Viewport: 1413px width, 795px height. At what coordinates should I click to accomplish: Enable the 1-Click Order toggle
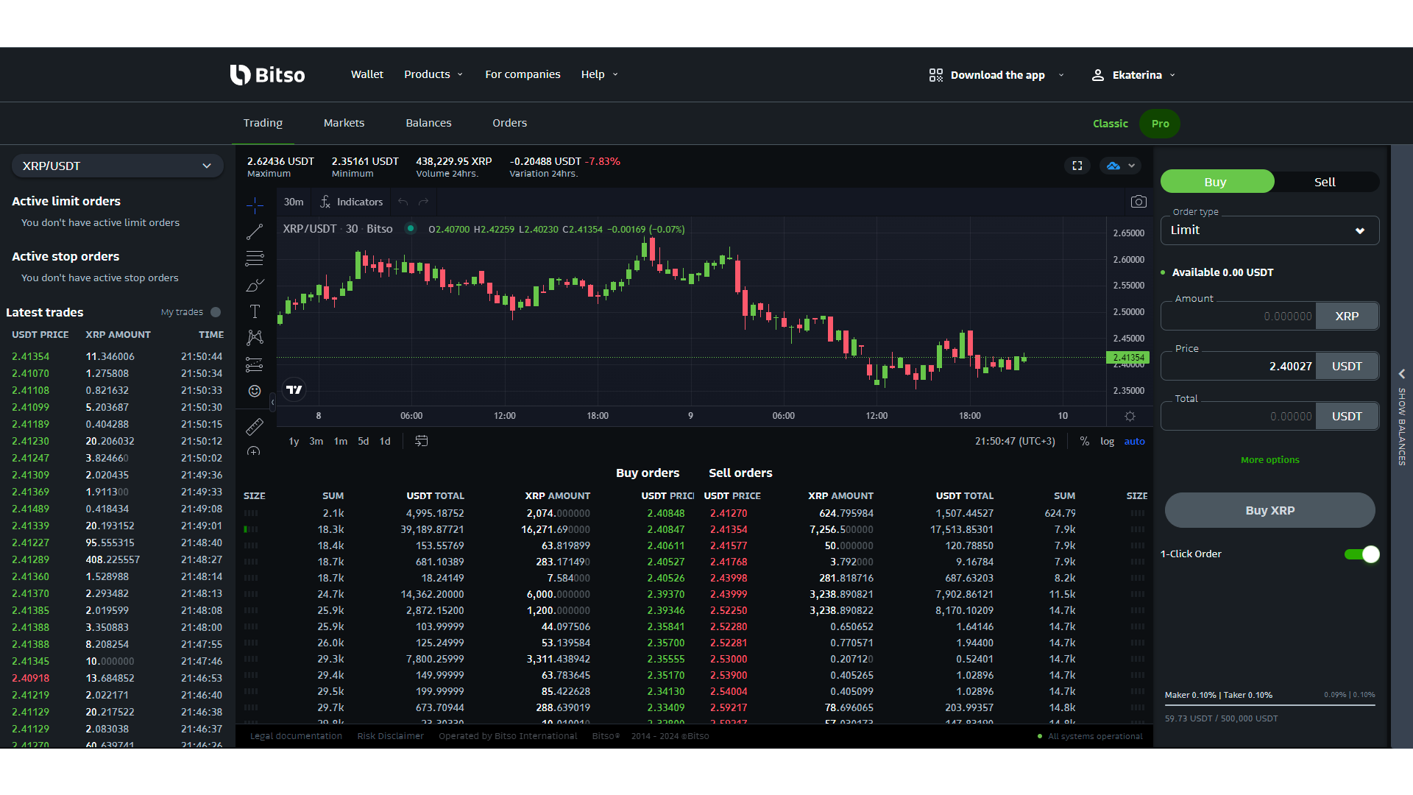coord(1361,554)
